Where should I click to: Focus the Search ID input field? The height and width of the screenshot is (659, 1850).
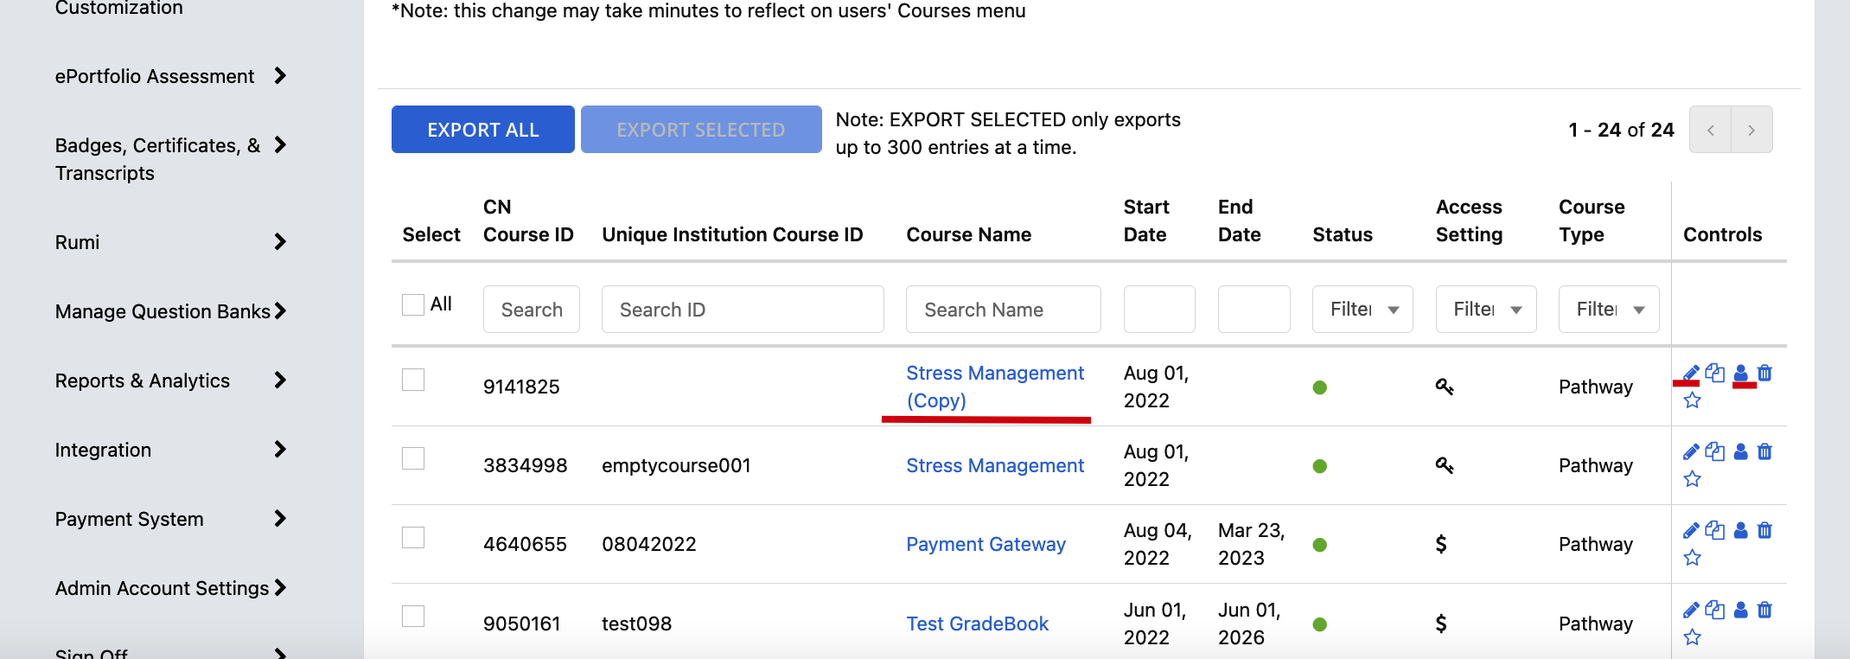pyautogui.click(x=743, y=310)
